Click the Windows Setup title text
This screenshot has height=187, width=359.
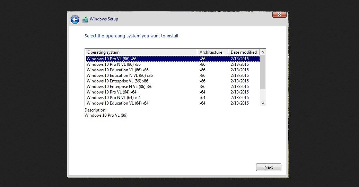pos(104,19)
